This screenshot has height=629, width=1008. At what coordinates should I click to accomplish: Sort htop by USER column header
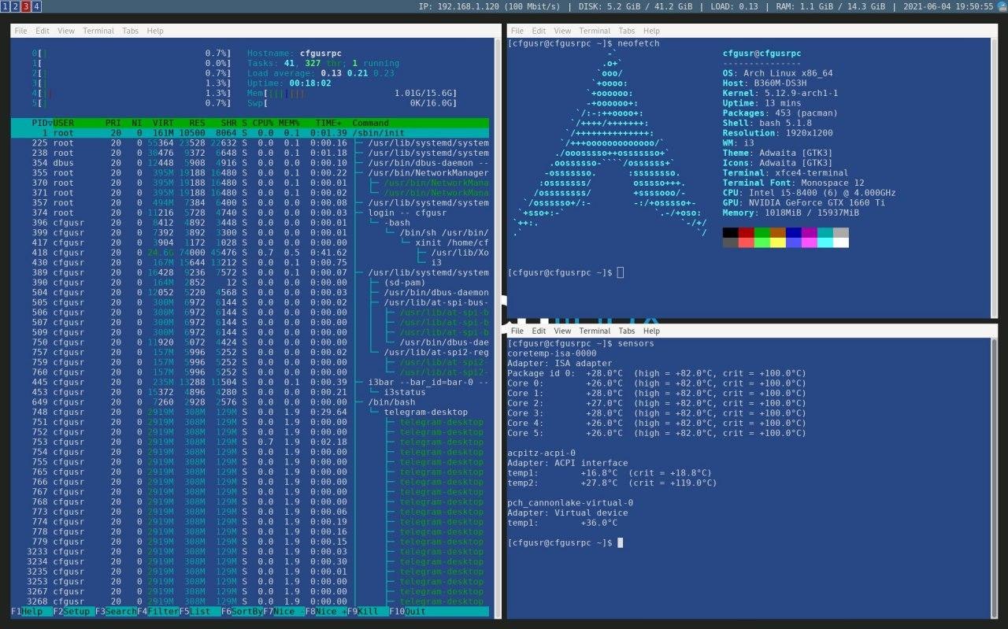coord(64,123)
